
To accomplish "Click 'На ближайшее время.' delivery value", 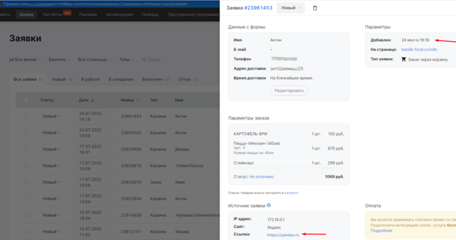I will click(291, 78).
